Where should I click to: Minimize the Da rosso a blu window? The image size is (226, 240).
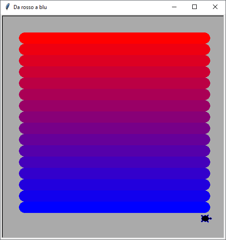coord(174,7)
